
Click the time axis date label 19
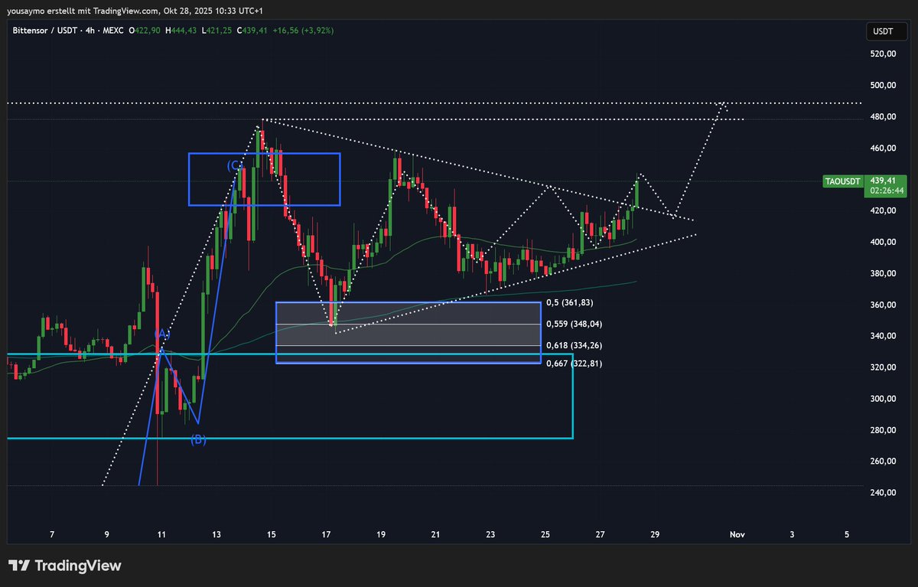tap(381, 533)
